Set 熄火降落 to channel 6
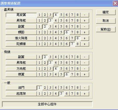118x110 pixels. click(67, 38)
